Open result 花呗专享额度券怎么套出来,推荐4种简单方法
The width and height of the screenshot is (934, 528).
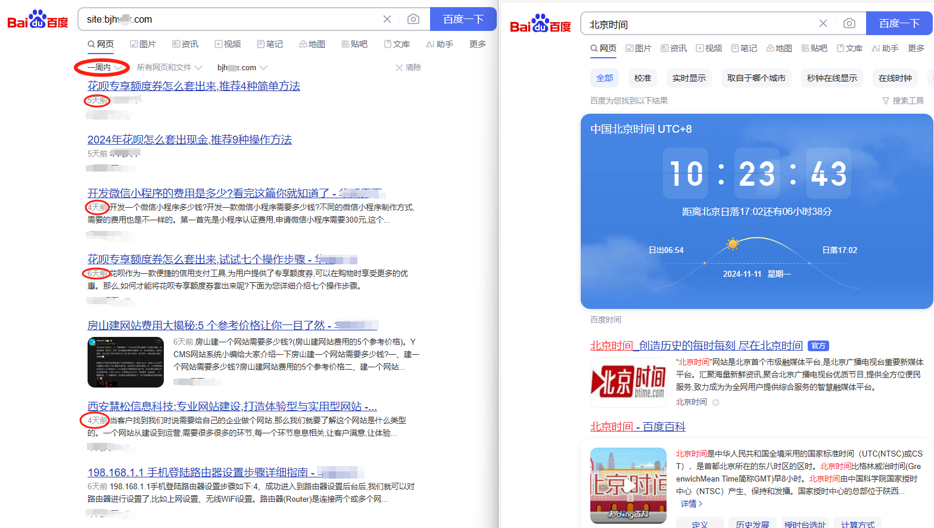pos(194,86)
